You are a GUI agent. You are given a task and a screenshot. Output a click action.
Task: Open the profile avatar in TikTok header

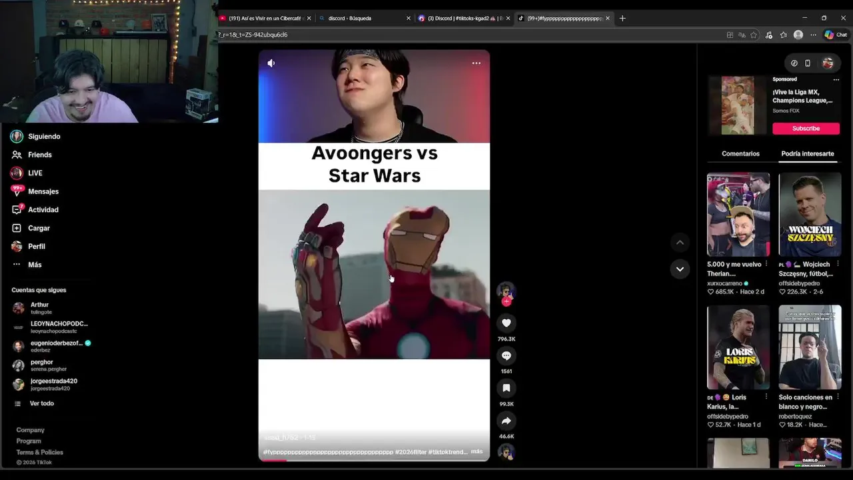pyautogui.click(x=828, y=63)
